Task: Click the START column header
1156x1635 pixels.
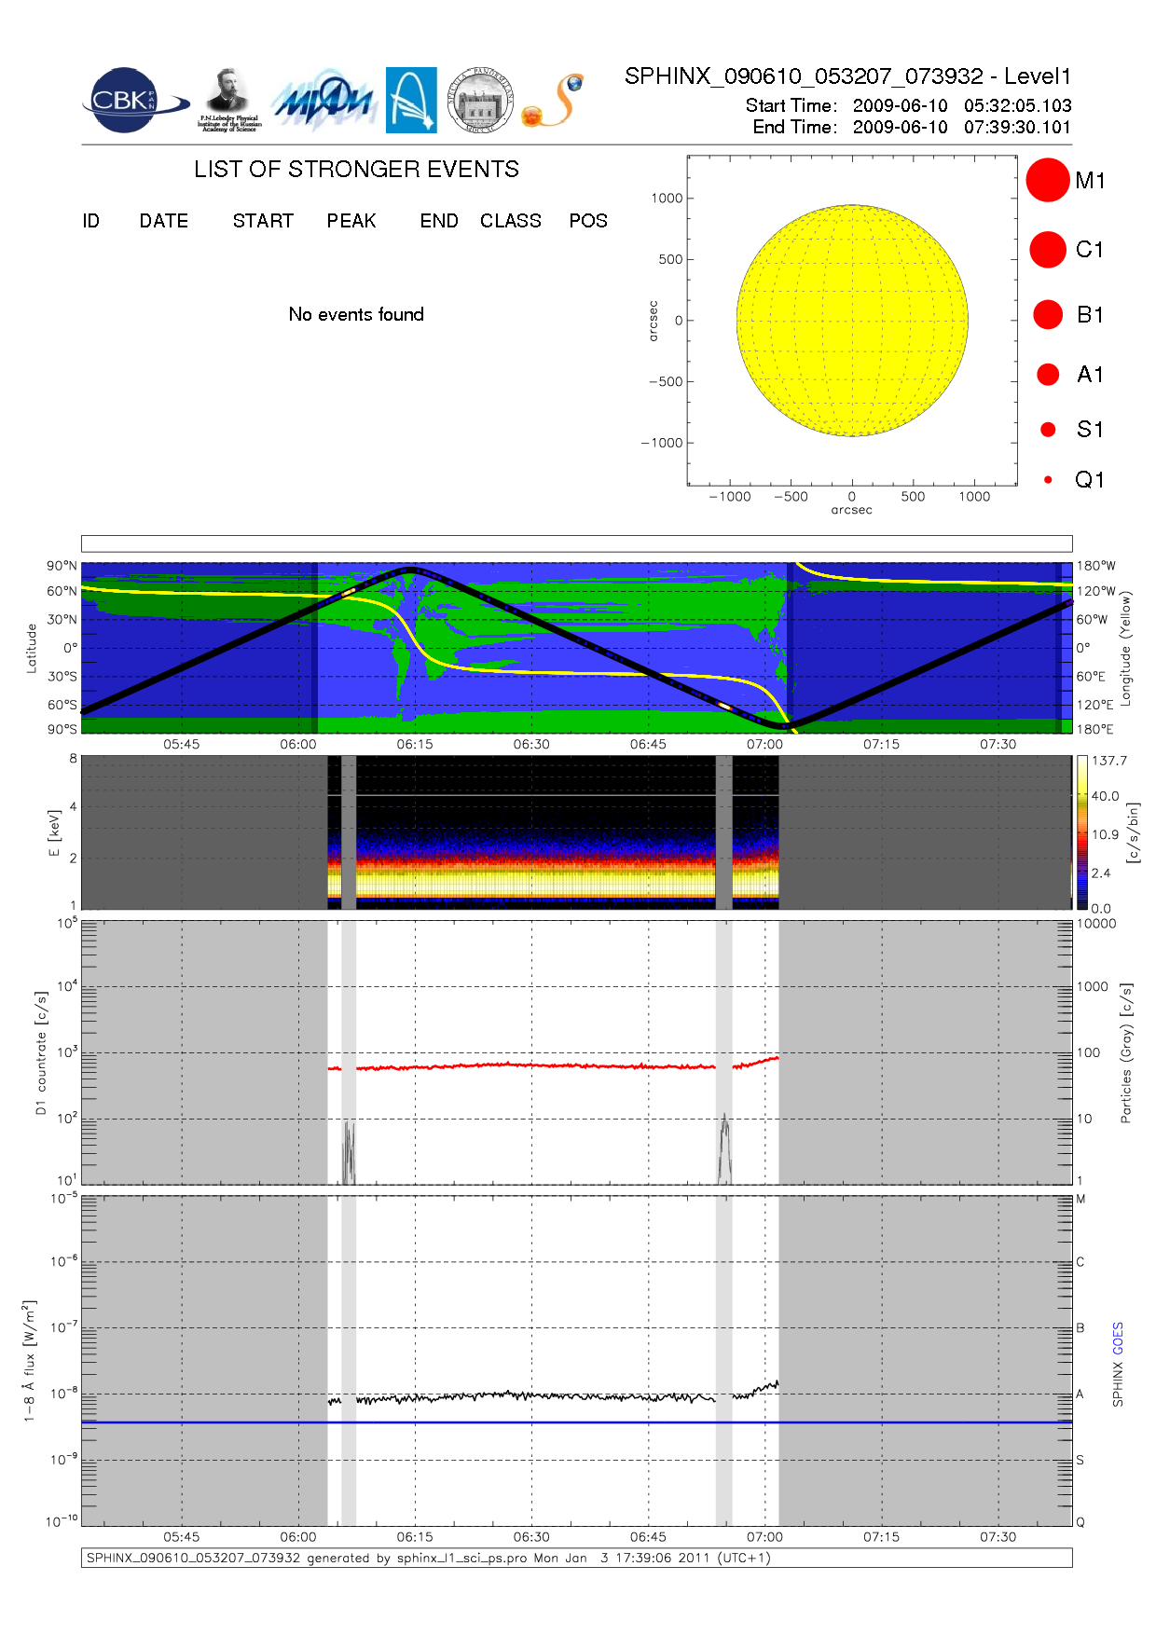Action: click(263, 221)
